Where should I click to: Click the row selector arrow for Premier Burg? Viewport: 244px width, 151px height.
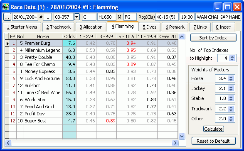pyautogui.click(x=7, y=43)
